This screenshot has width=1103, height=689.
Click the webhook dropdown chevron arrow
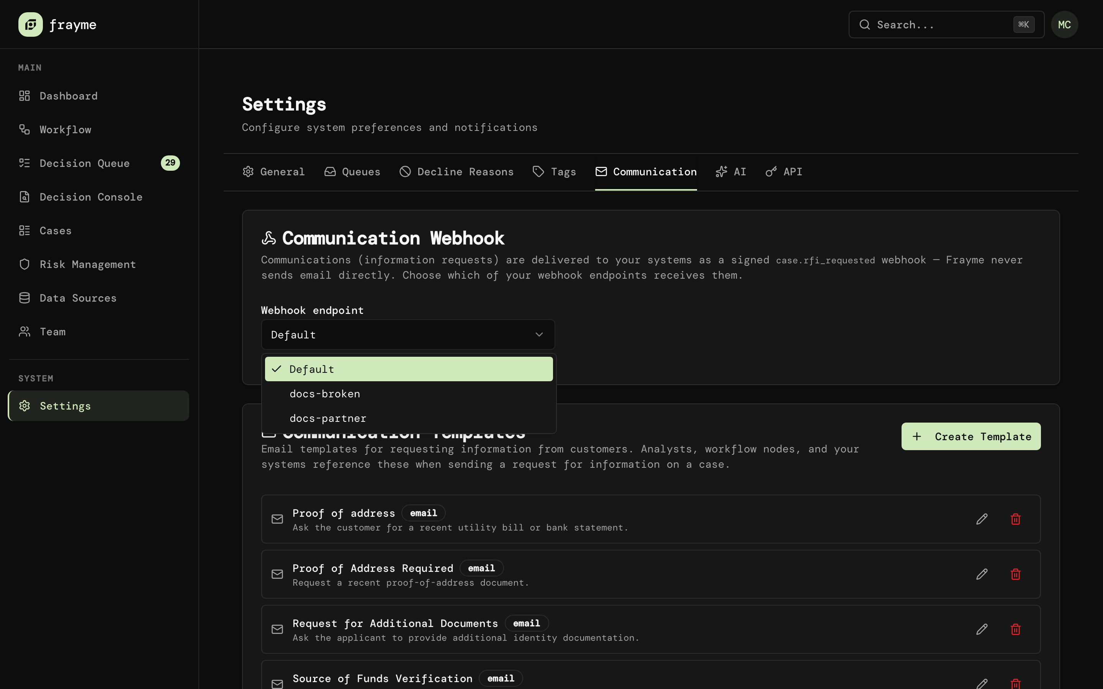pos(539,335)
